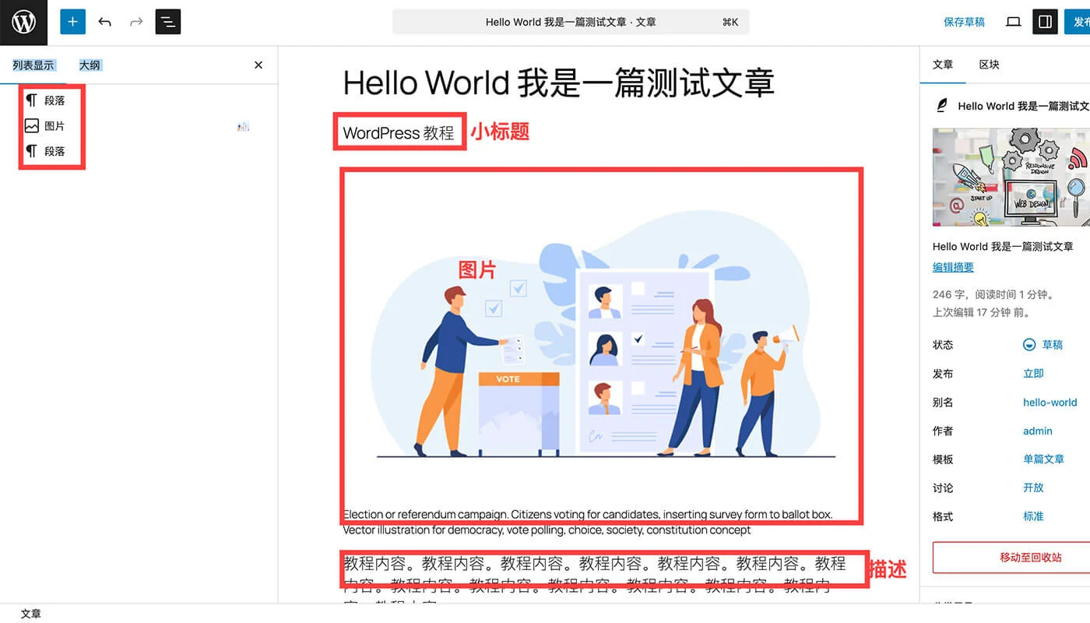Save the draft with 保存草稿
The width and height of the screenshot is (1090, 623).
963,22
